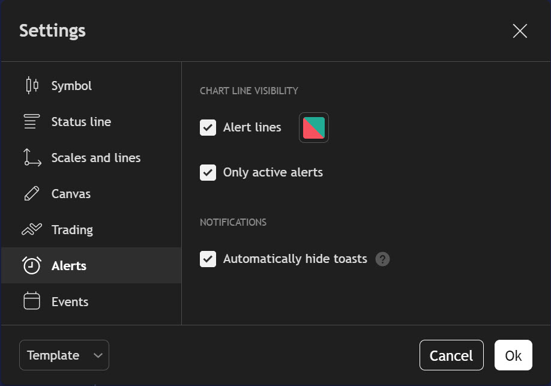Click the Scales and lines axis icon

(x=32, y=158)
